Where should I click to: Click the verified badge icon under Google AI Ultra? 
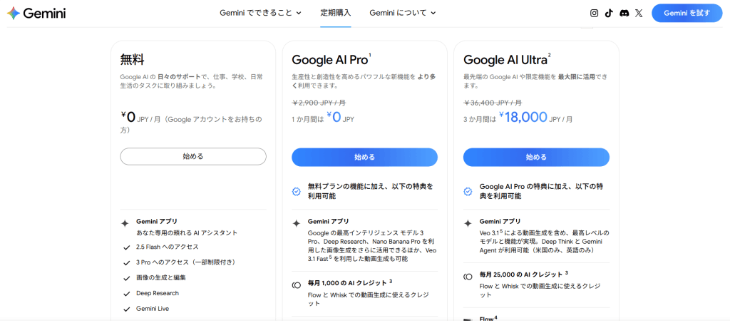coord(468,191)
